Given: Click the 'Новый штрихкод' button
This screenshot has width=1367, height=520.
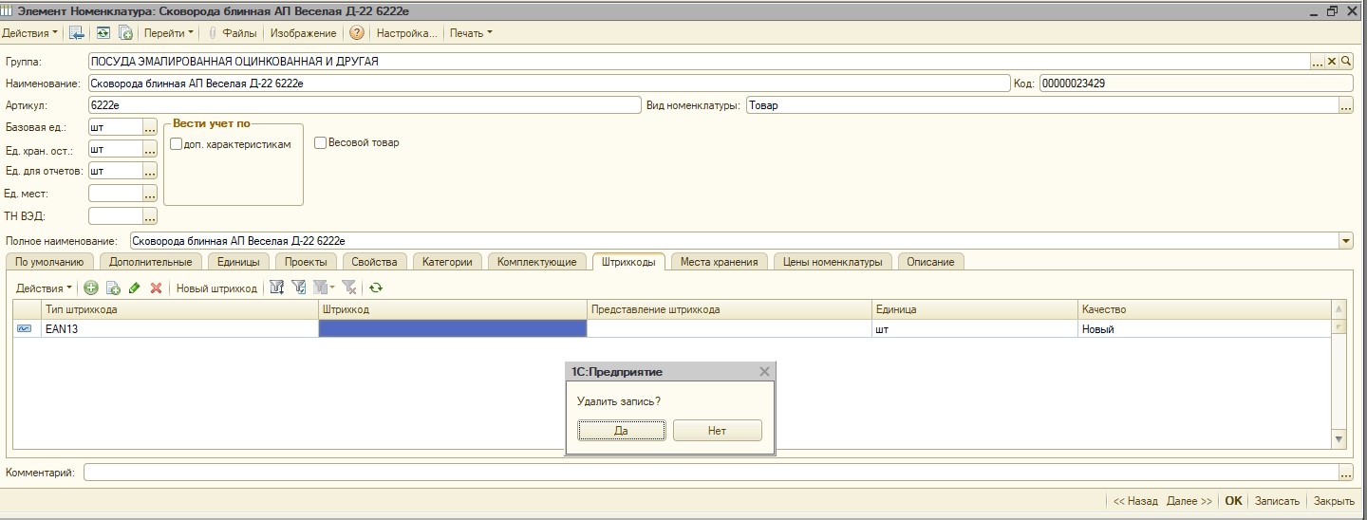Looking at the screenshot, I should [216, 288].
